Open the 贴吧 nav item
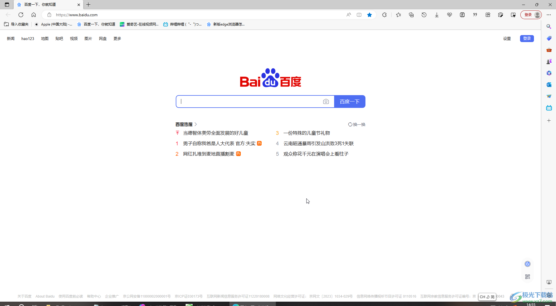556x306 pixels. (x=59, y=39)
